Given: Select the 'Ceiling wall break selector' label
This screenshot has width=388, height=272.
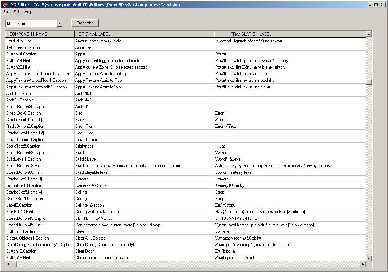Looking at the screenshot, I should coord(144,212).
